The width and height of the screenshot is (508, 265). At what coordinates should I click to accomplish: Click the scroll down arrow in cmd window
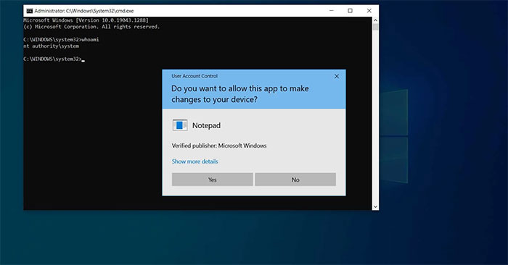375,207
